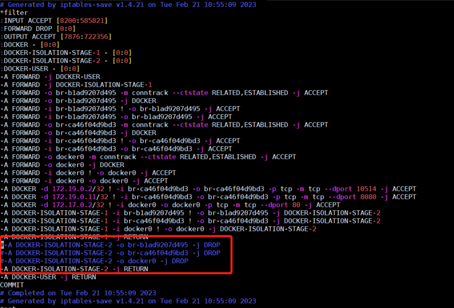
Task: Select '-A DOCKER-ISOLATION-STAGE-2 -j RETURN' rule
Action: pyautogui.click(x=74, y=269)
